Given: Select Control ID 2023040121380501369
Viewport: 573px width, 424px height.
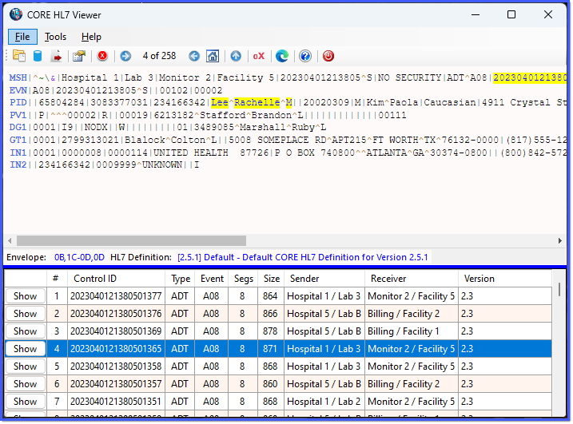Looking at the screenshot, I should tap(116, 331).
